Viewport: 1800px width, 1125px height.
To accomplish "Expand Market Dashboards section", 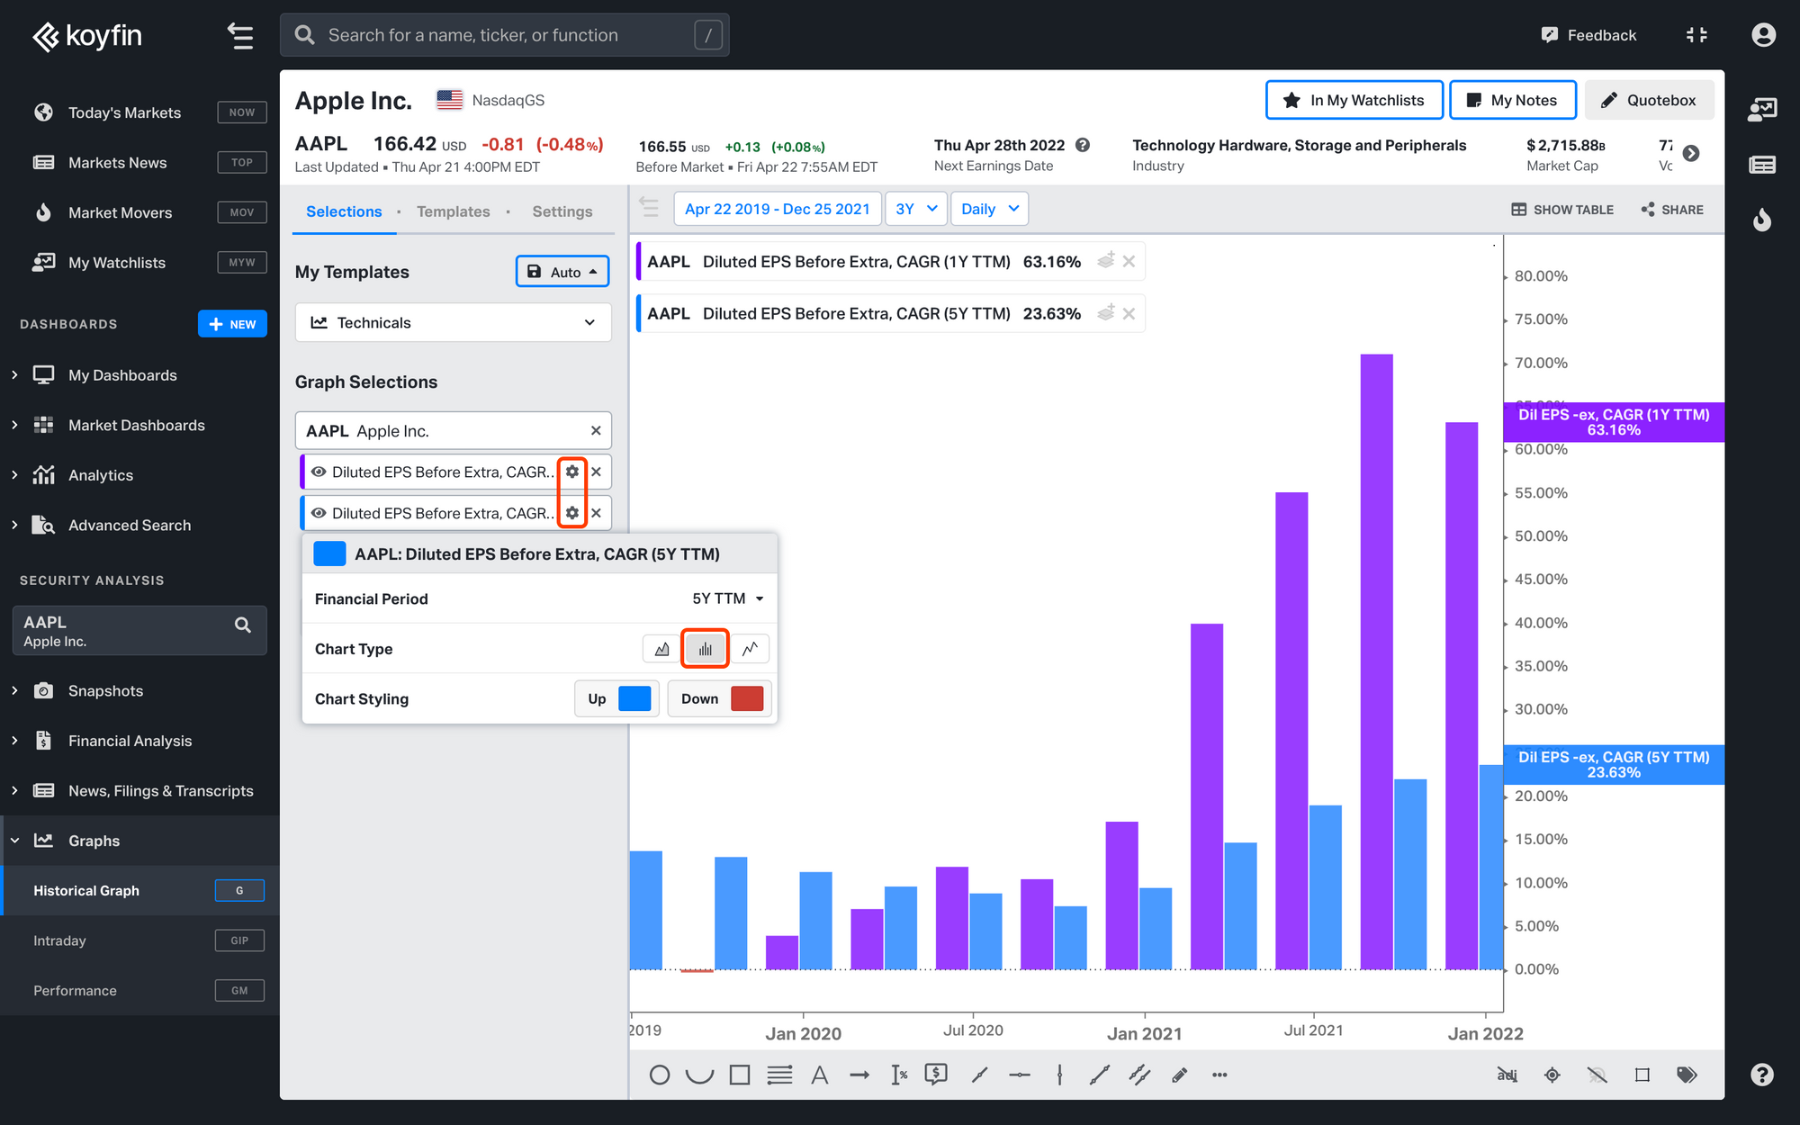I will click(14, 425).
